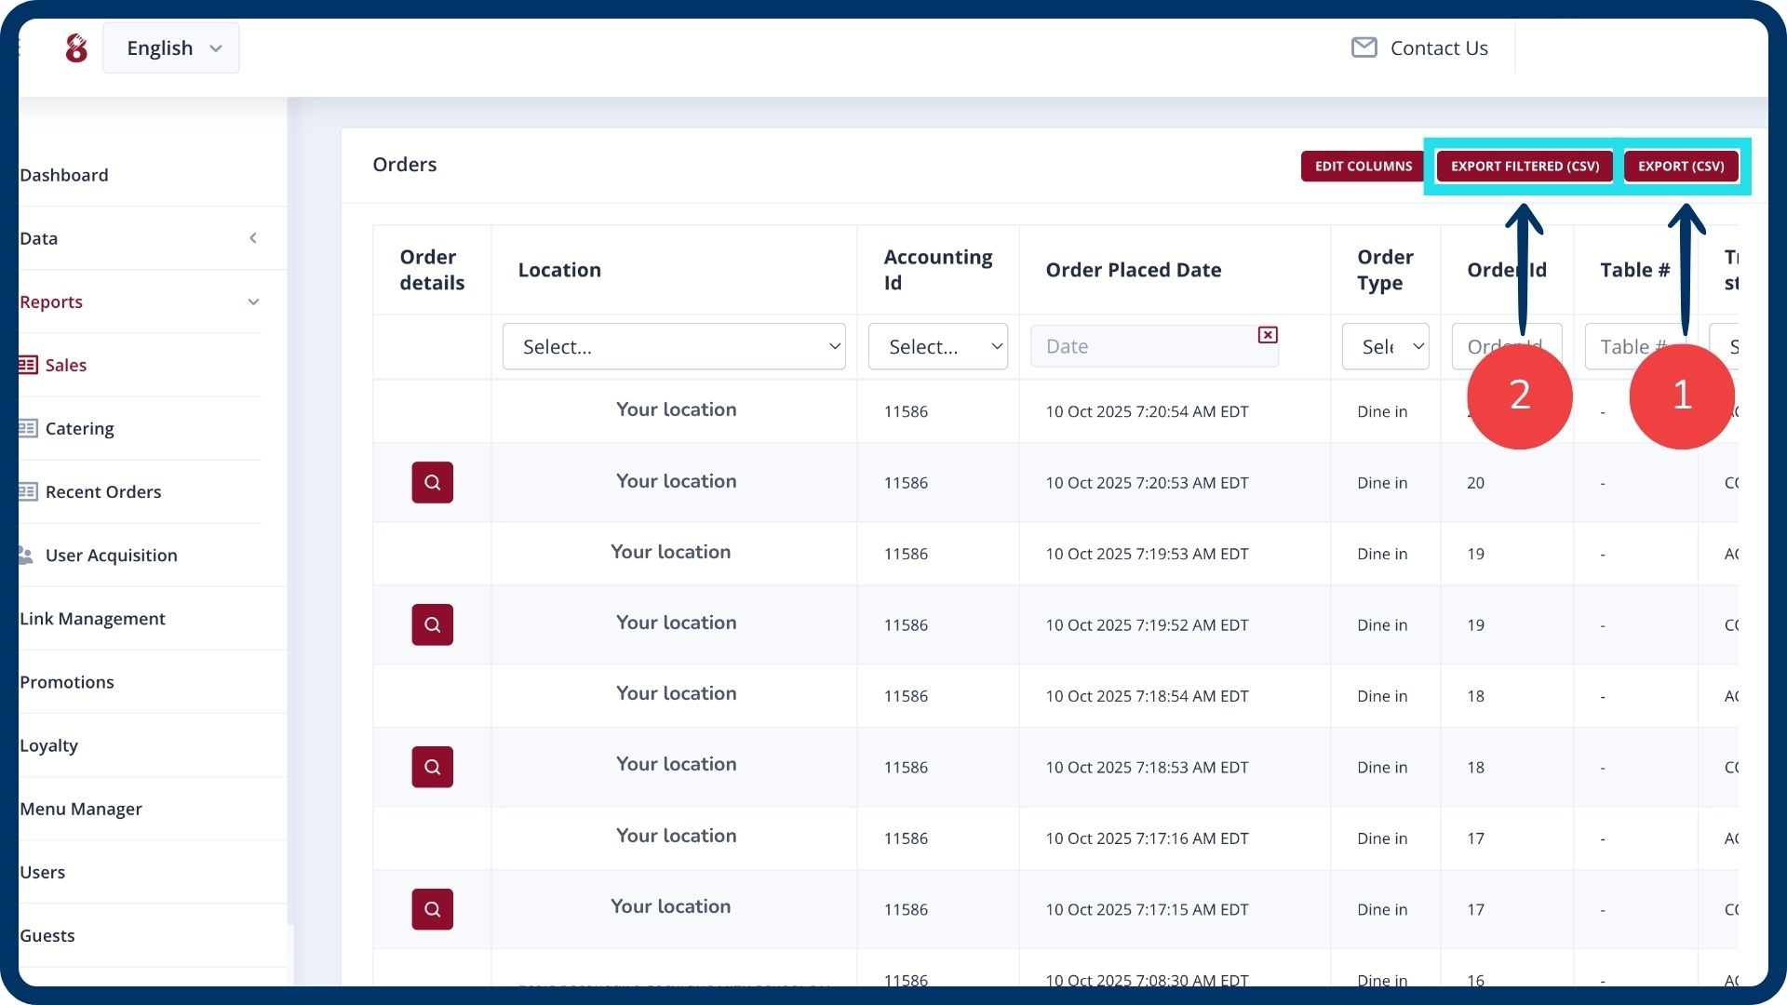
Task: Go to Recent Orders report
Action: click(102, 492)
